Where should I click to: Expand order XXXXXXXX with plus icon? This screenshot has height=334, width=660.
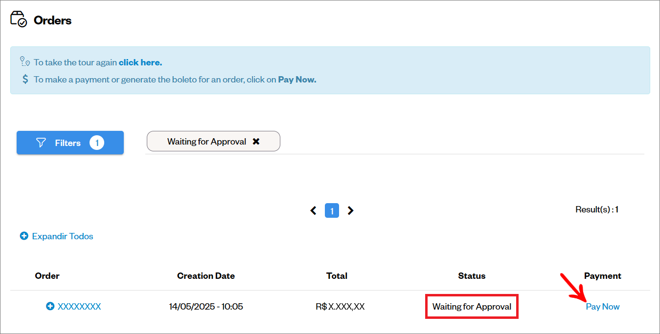[50, 306]
